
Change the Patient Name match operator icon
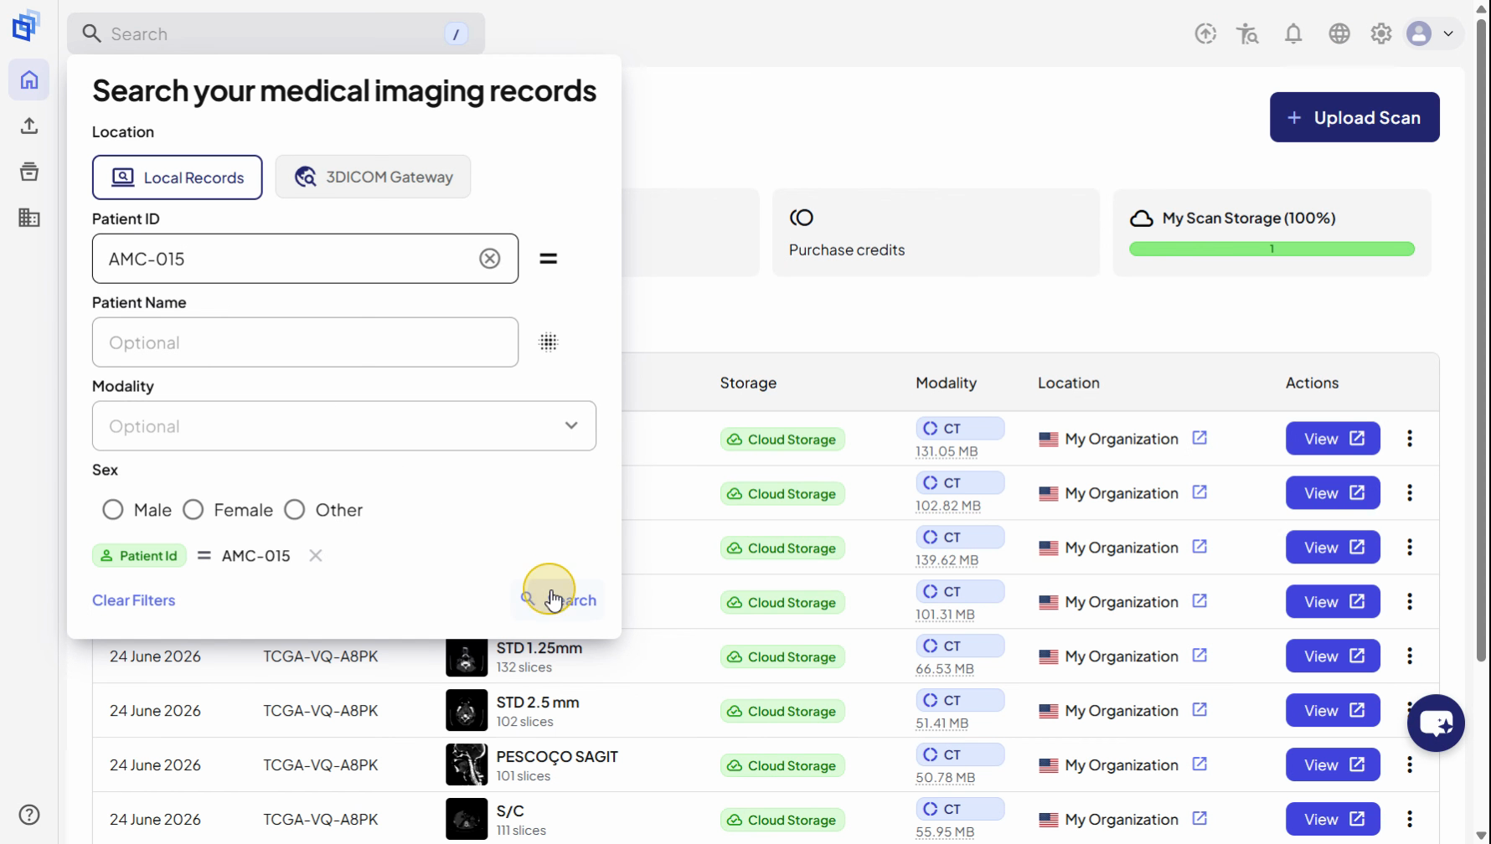(x=549, y=342)
